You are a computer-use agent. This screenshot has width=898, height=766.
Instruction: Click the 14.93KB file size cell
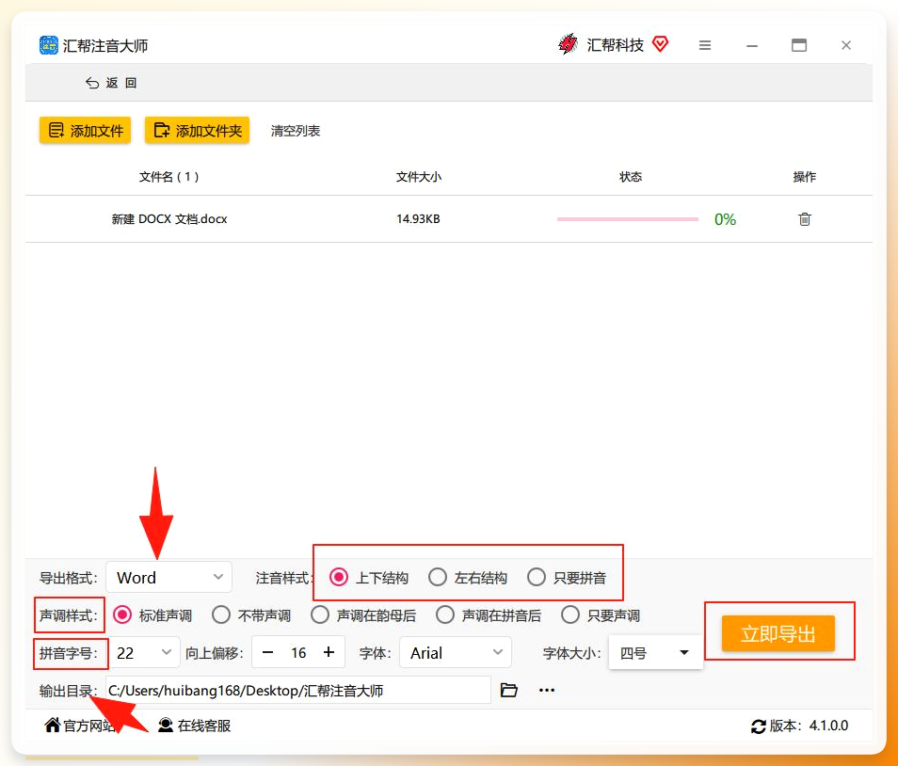[418, 219]
